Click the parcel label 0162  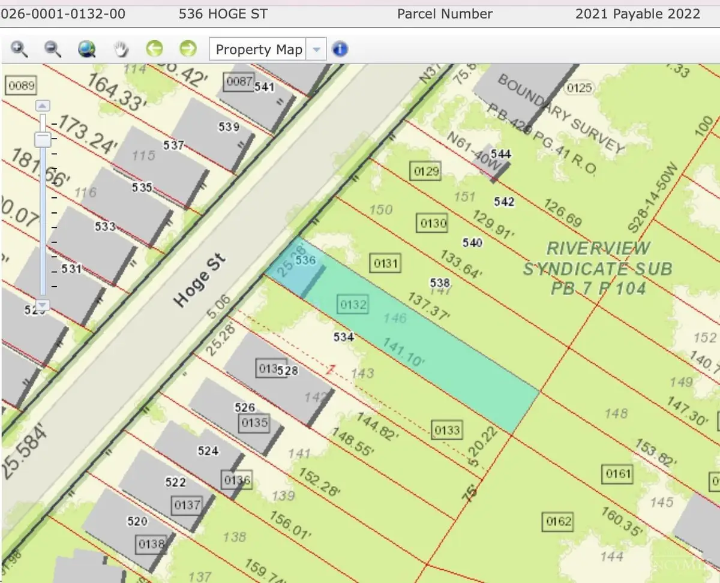pos(558,521)
